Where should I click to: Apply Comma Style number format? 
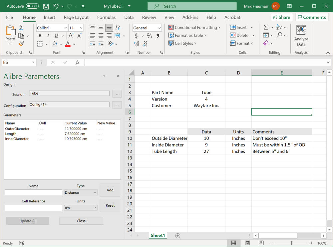point(158,36)
